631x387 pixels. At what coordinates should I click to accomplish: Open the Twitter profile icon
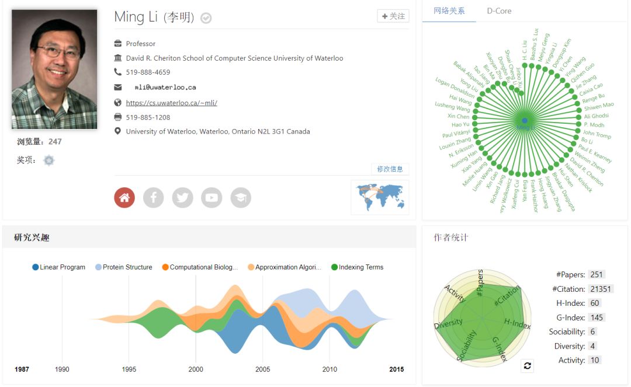(182, 198)
